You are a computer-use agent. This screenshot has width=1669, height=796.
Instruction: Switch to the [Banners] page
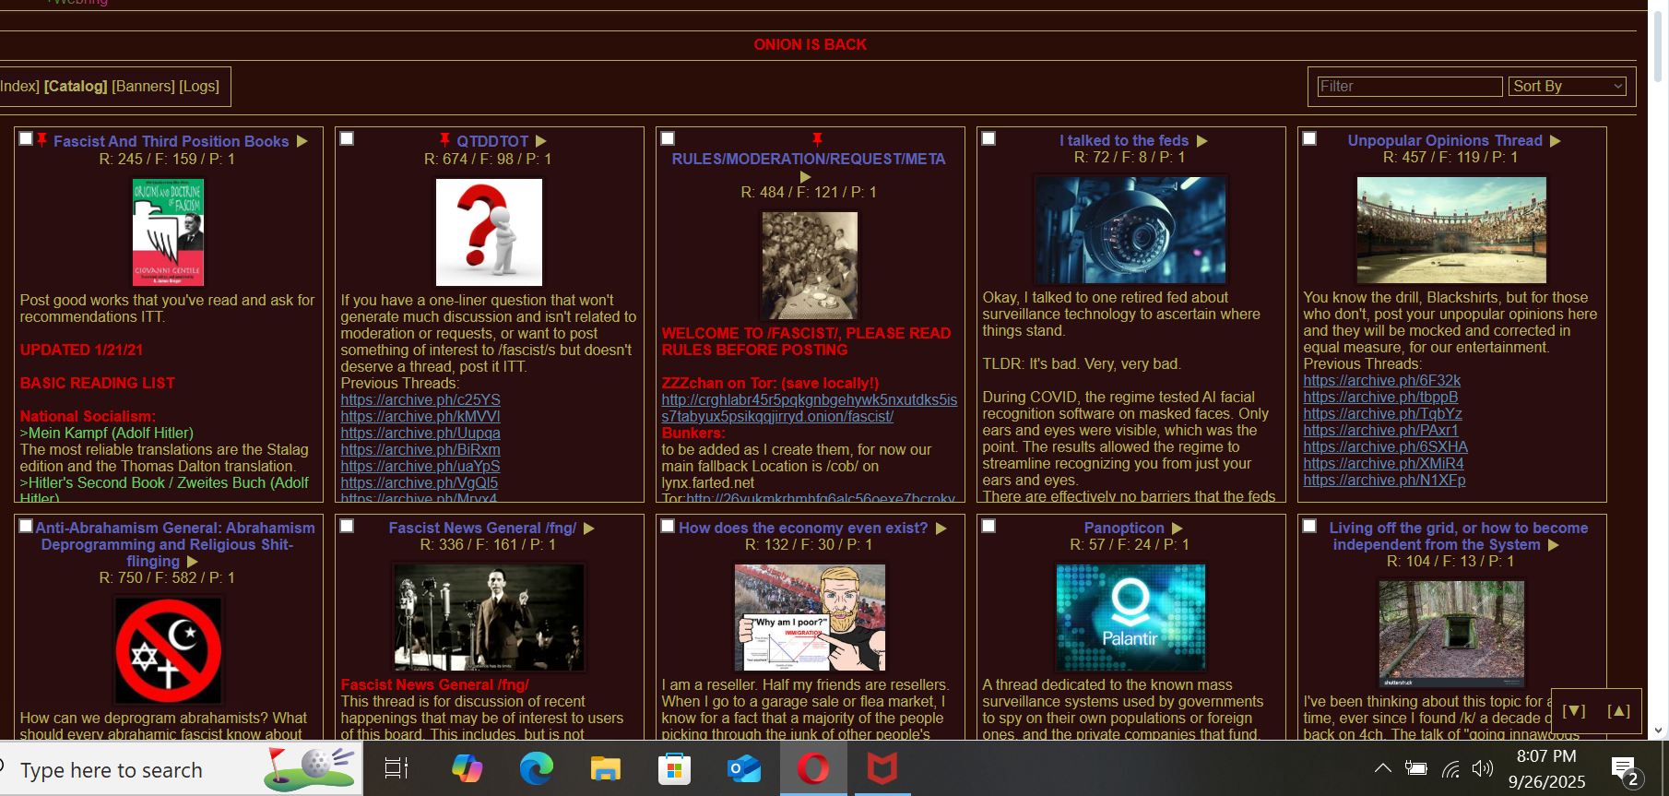pyautogui.click(x=143, y=86)
